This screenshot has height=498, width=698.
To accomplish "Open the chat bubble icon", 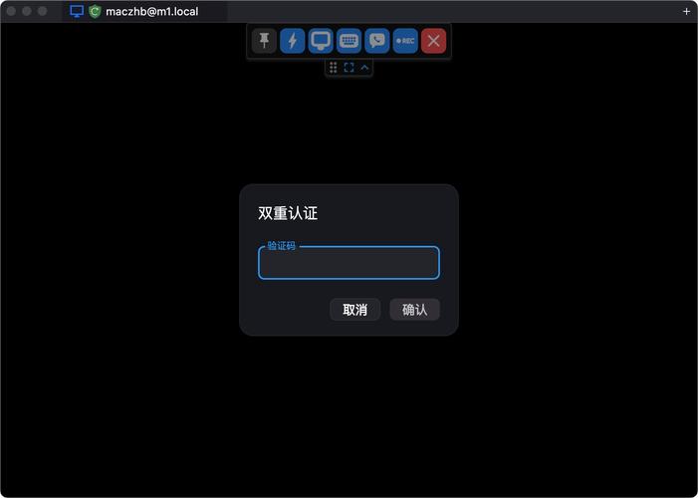I will click(x=377, y=41).
